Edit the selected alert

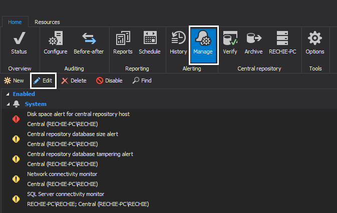[x=43, y=80]
